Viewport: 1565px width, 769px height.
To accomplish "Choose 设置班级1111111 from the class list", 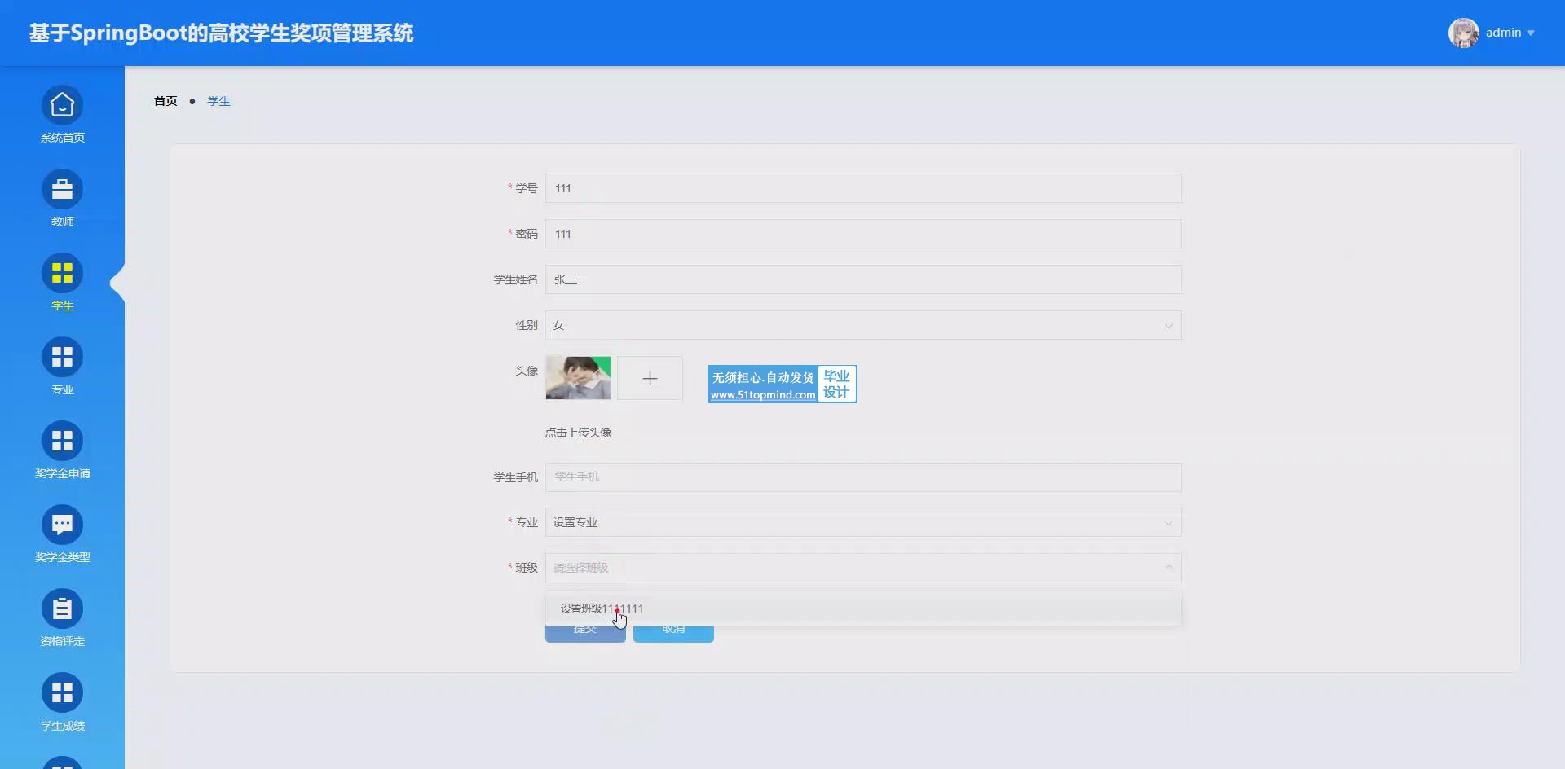I will pos(602,609).
